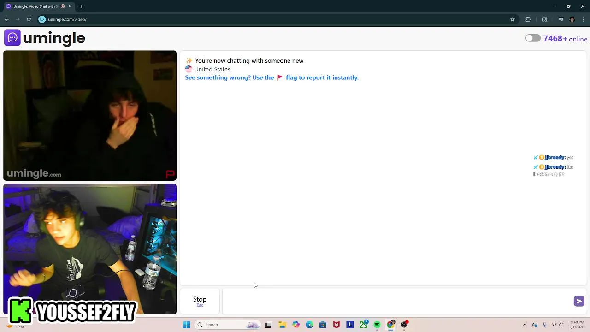This screenshot has height=332, width=590.
Task: Focus the chat message input box
Action: point(397,301)
